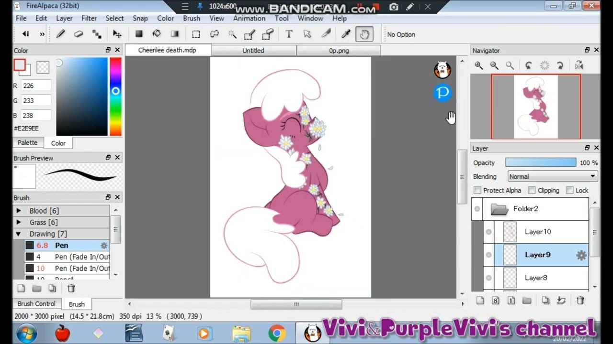Screen dimensions: 613x344
Task: Select the Text tool
Action: coord(289,34)
